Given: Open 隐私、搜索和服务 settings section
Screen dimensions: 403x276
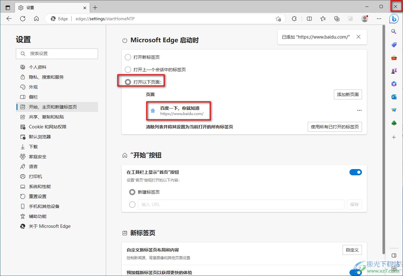Looking at the screenshot, I should click(57, 77).
